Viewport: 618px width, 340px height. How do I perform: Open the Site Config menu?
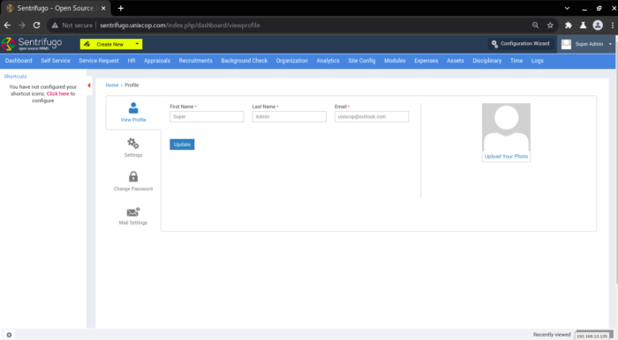362,61
